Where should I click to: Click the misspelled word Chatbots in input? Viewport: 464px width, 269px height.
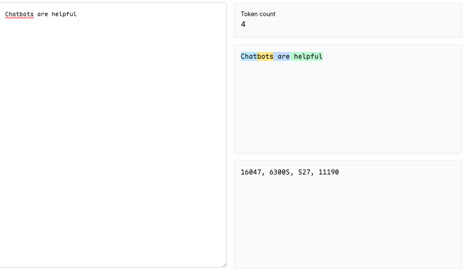19,14
